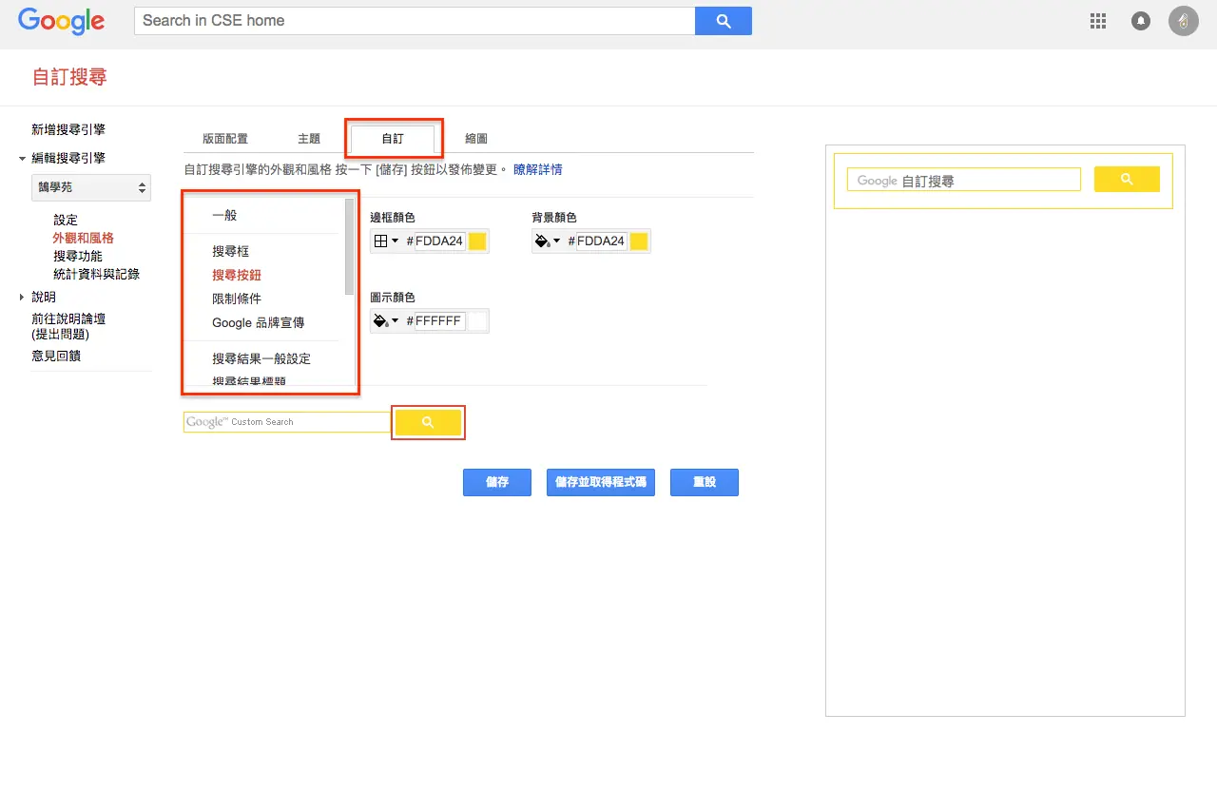Image resolution: width=1217 pixels, height=791 pixels.
Task: Click the icon color FFFFFF field
Action: point(439,321)
